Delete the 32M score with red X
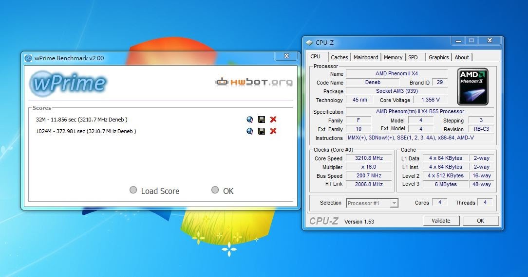 [273, 120]
